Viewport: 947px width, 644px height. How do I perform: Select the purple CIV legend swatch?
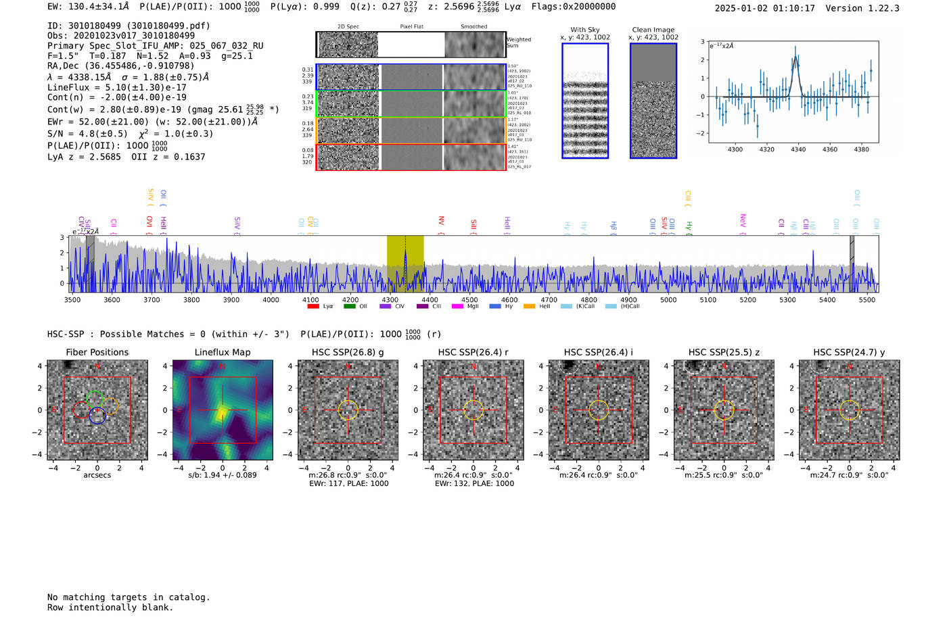(x=385, y=306)
